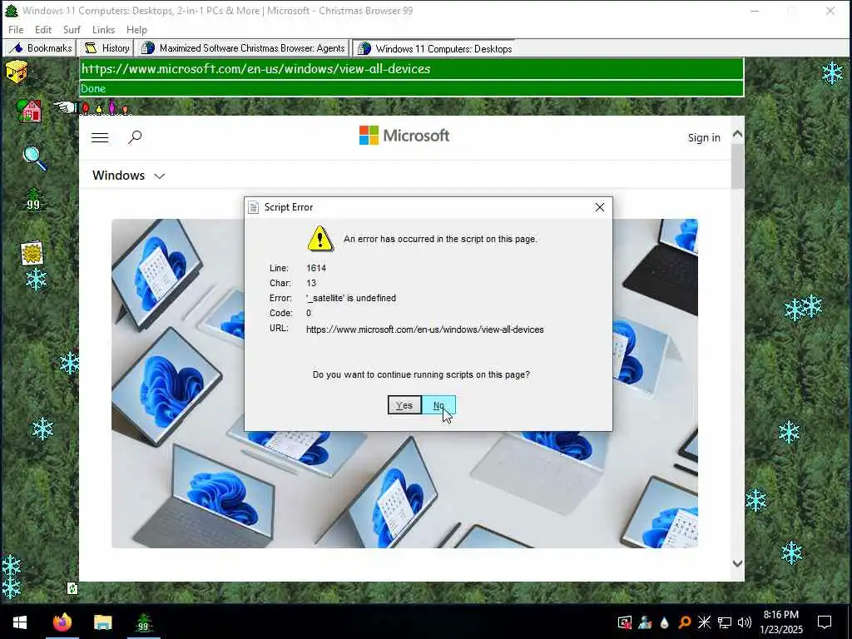Screen dimensions: 852x639
Task: Click the URL text in error dialog
Action: click(x=425, y=329)
